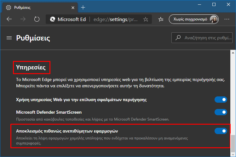
Task: Go back to the previous page
Action: click(x=9, y=19)
